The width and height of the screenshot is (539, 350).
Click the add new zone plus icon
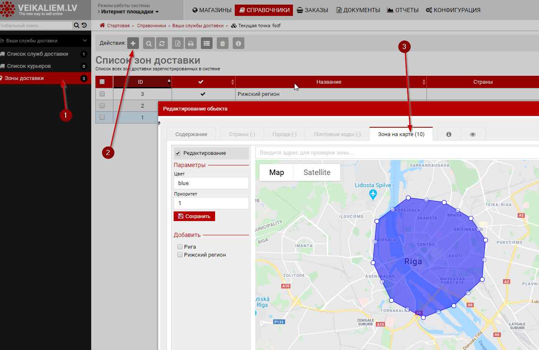[133, 43]
